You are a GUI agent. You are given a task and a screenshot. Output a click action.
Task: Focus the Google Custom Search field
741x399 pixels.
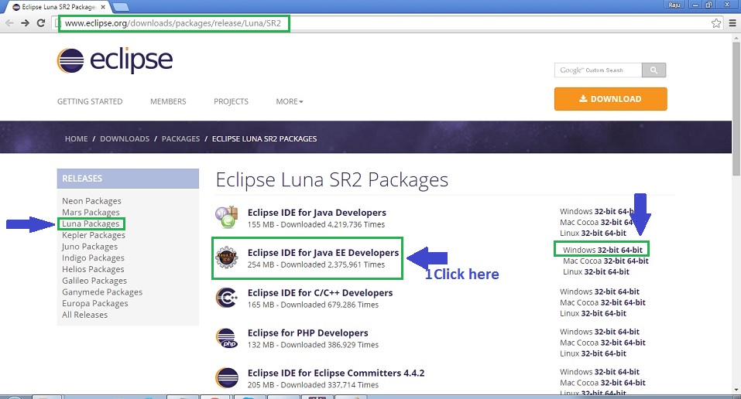coord(599,70)
